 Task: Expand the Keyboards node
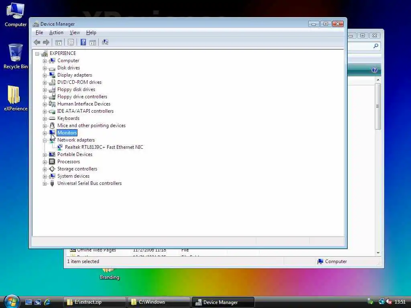click(x=45, y=119)
